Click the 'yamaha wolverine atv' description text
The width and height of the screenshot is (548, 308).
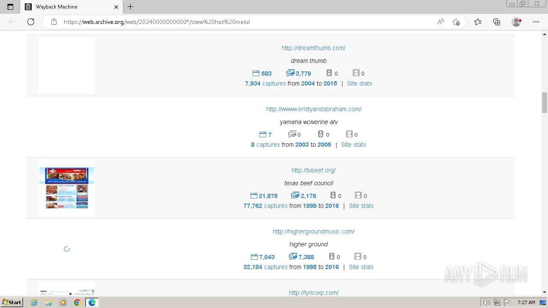[x=309, y=122]
